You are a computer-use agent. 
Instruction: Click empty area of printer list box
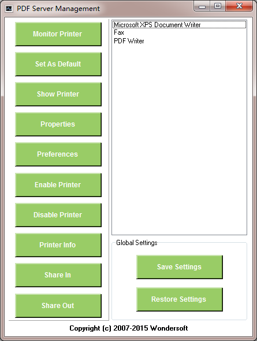[x=179, y=139]
